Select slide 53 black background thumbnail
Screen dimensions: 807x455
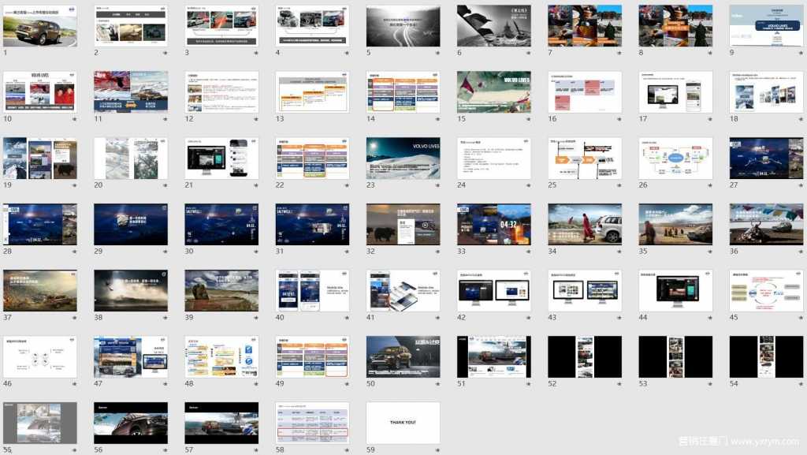pyautogui.click(x=675, y=356)
